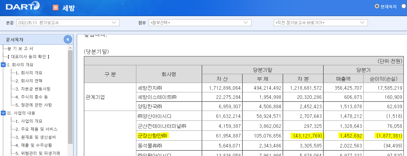
Task: Open the 직전 정기보고서 바로가기 dropdown
Action: click(x=321, y=23)
